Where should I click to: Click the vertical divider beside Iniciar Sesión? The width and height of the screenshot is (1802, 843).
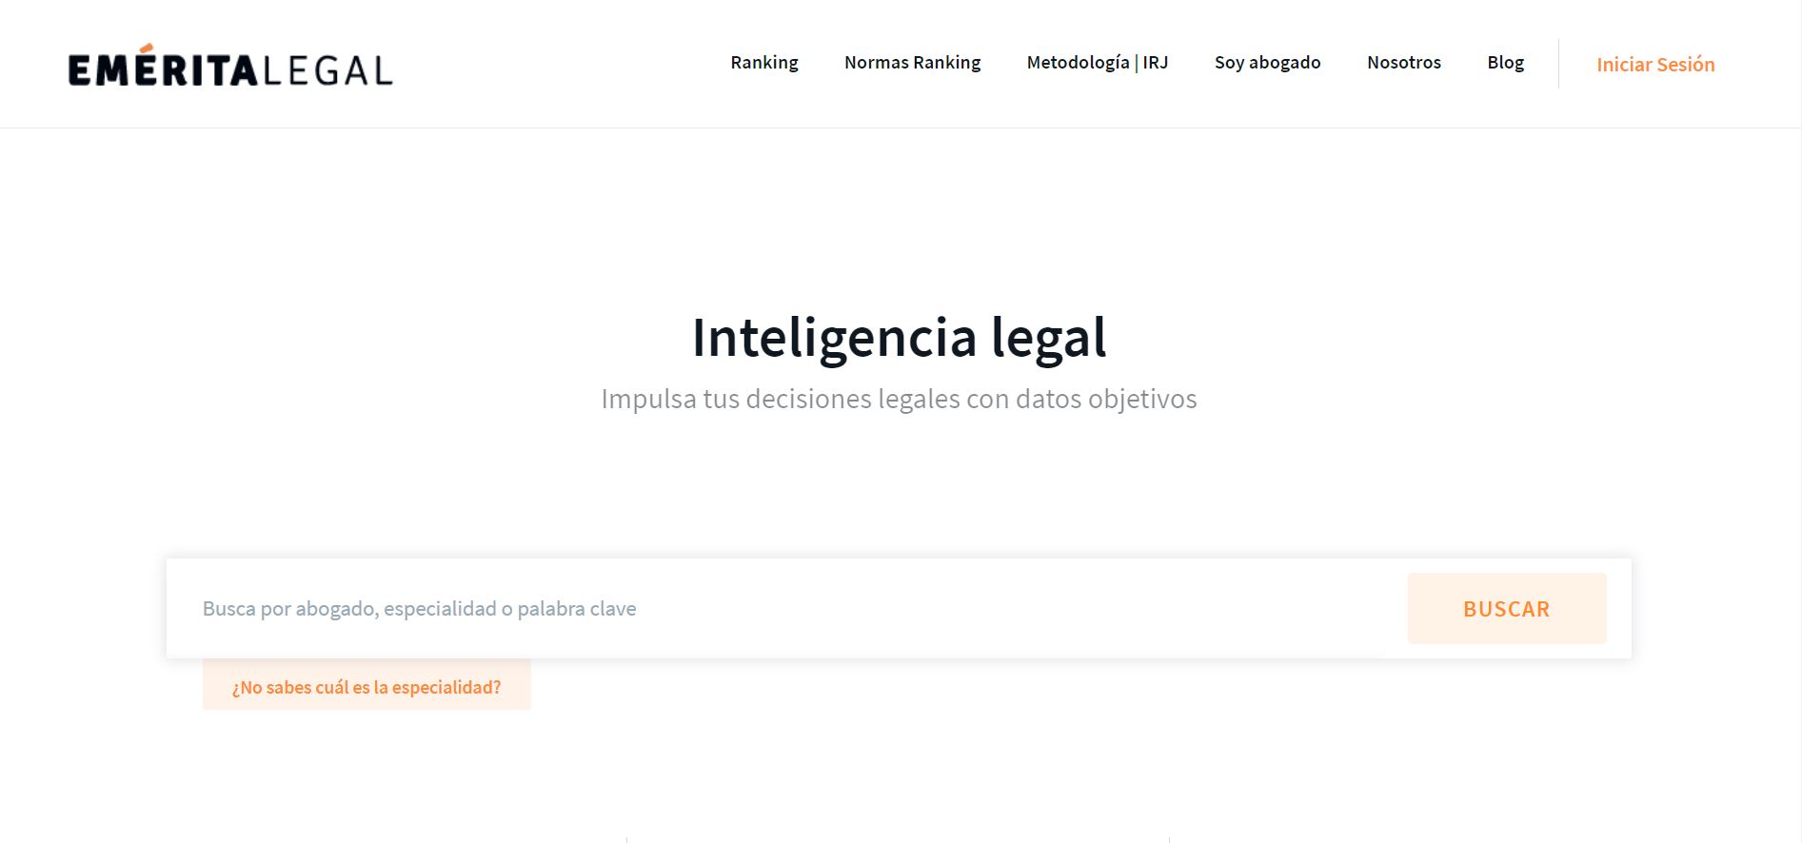(x=1558, y=64)
